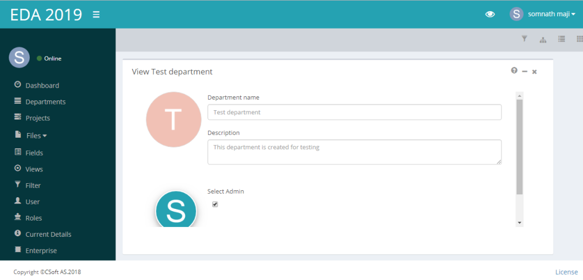Go to Departments in sidebar
This screenshot has height=280, width=583.
(45, 102)
